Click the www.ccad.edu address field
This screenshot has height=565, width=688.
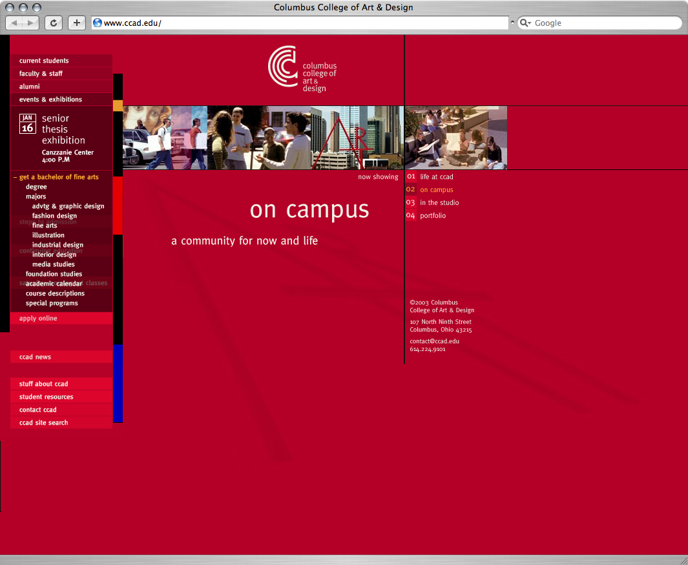[x=300, y=23]
